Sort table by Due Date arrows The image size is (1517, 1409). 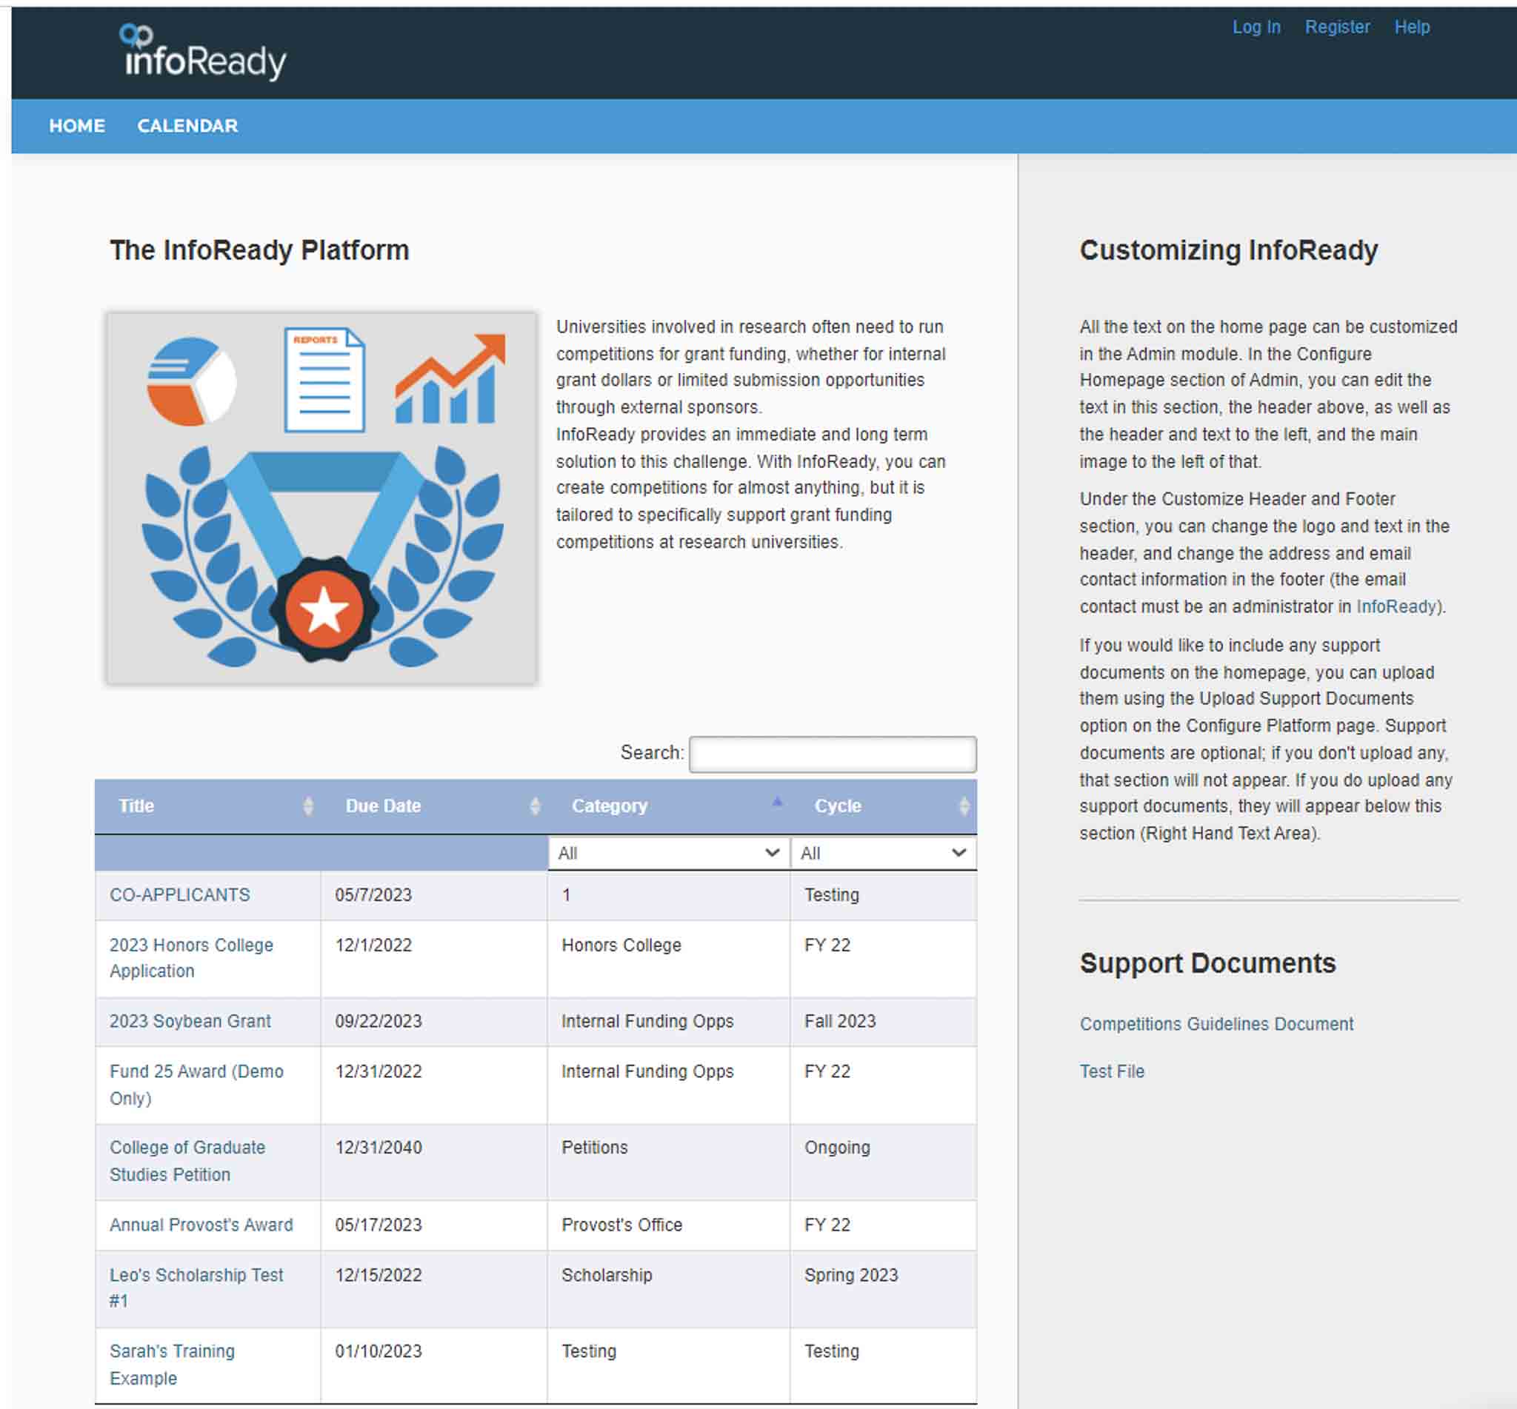(x=535, y=806)
